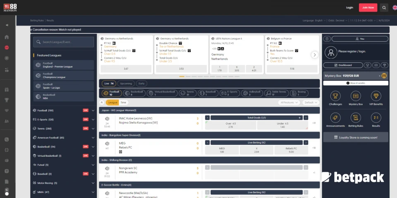Click You tab in right panel
The width and height of the screenshot is (397, 198).
[x=360, y=39]
